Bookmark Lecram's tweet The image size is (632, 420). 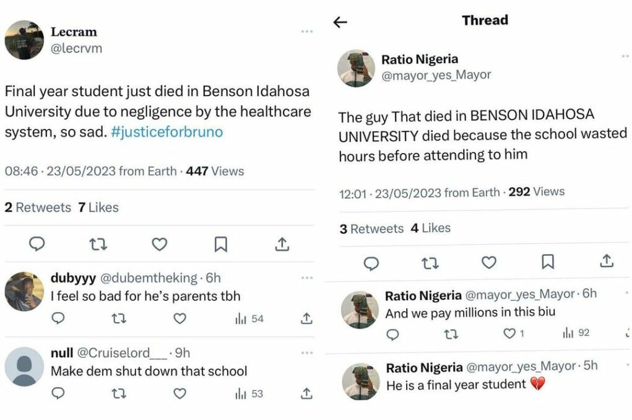point(220,244)
